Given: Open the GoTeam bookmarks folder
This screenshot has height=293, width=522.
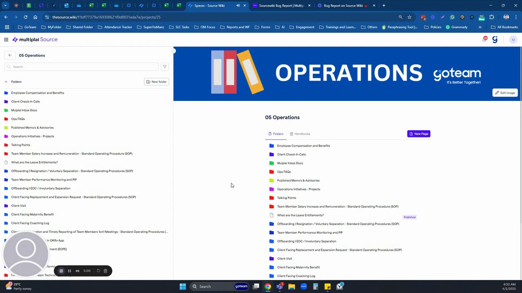Looking at the screenshot, I should [x=27, y=27].
